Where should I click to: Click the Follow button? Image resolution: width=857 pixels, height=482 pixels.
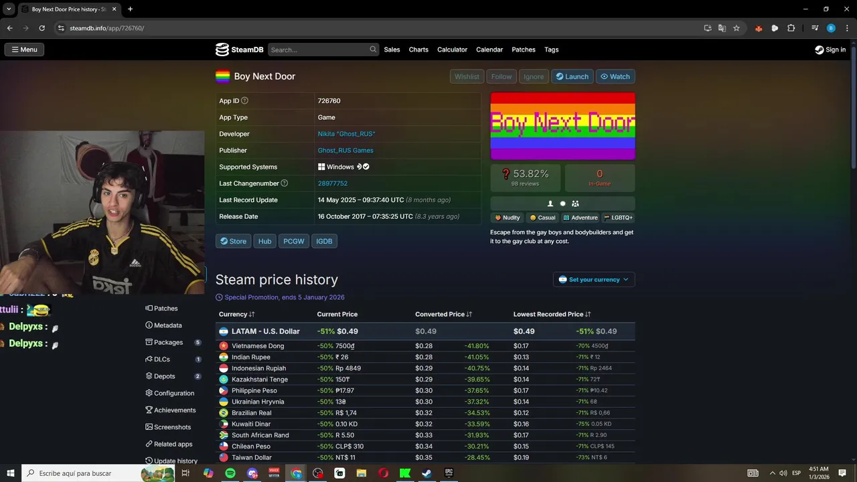pos(501,76)
